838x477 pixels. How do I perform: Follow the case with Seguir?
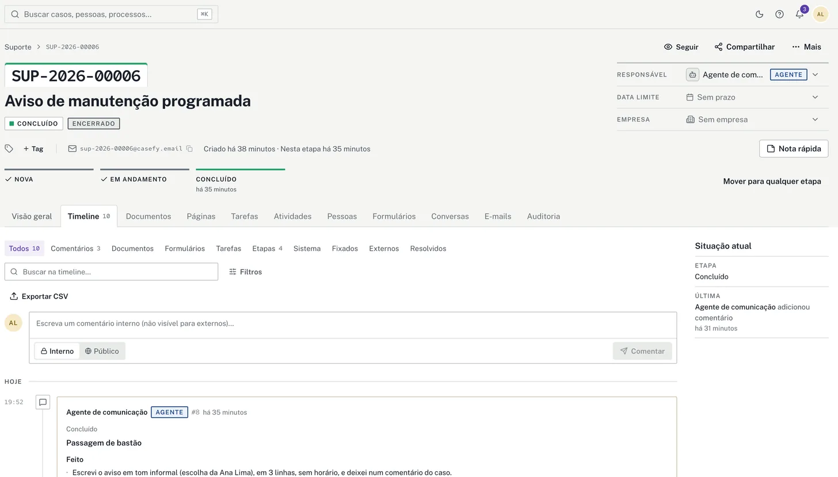(x=681, y=47)
